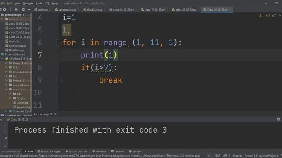Expand the Python311 folder
282x158 pixels.
[6, 81]
